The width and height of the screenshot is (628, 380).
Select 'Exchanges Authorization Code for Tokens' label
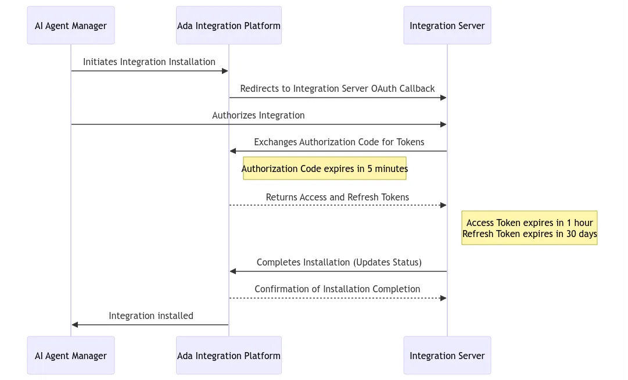click(339, 142)
